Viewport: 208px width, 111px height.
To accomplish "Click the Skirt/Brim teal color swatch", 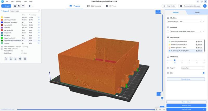I will 2,35.
